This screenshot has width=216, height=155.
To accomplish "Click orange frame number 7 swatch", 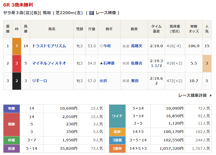I will pos(17,46).
